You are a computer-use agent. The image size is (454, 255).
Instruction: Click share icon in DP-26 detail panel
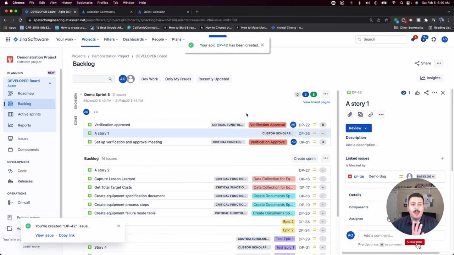[x=426, y=93]
